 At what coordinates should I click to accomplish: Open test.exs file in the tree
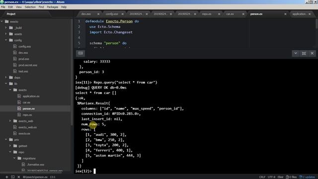[x=23, y=72]
